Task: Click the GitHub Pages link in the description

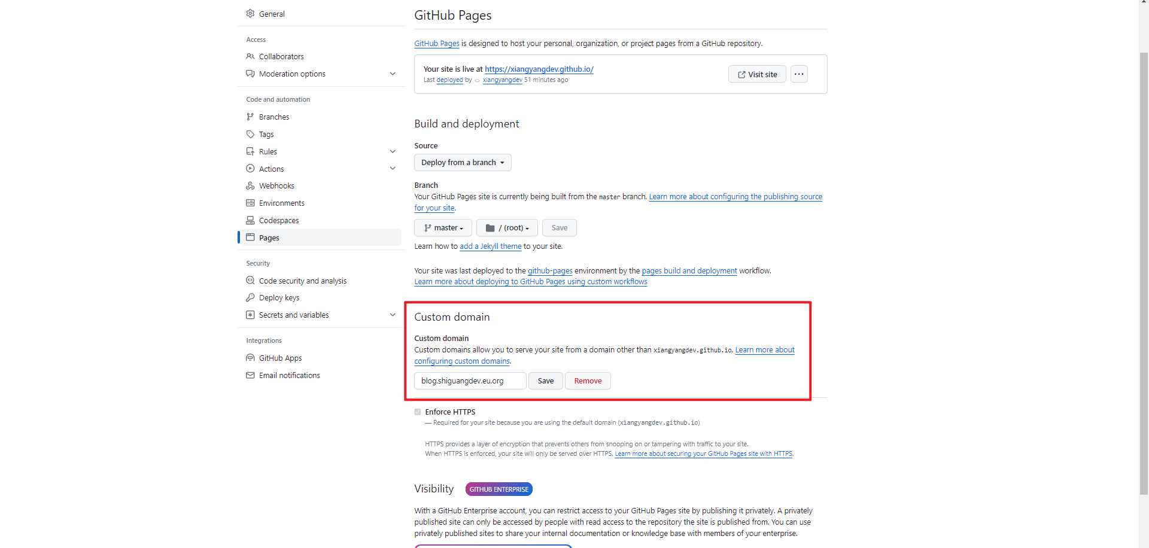Action: 437,44
